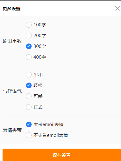
Task: Click the 输出字数 section label
Action: 12,41
